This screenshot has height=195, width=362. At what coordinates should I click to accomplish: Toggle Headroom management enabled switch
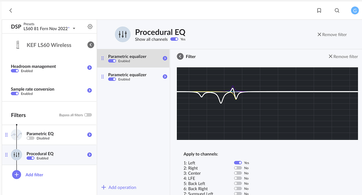point(15,71)
